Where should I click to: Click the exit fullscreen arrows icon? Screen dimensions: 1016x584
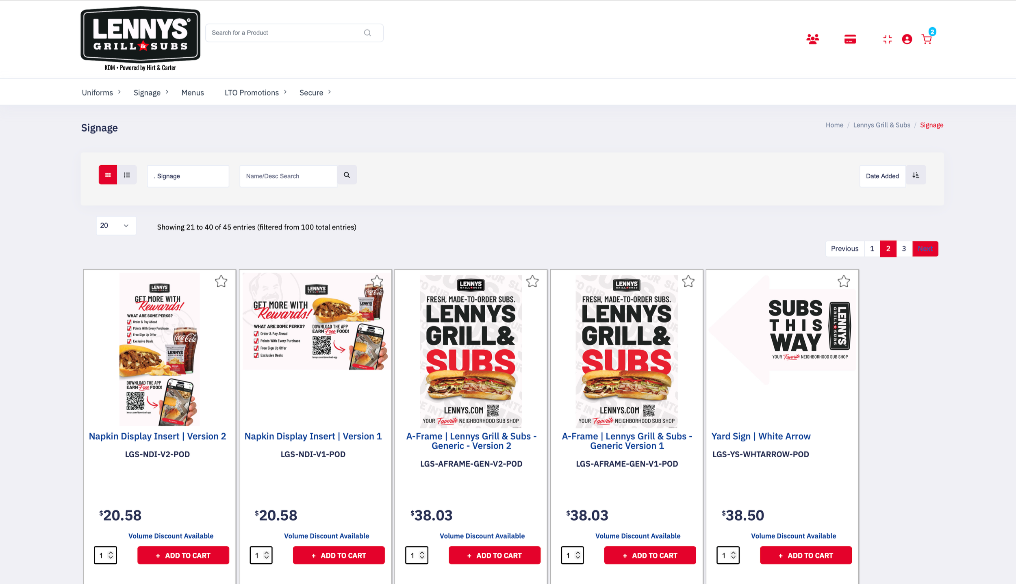pyautogui.click(x=887, y=39)
